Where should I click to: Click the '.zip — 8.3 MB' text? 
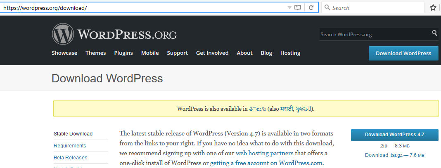pyautogui.click(x=395, y=146)
